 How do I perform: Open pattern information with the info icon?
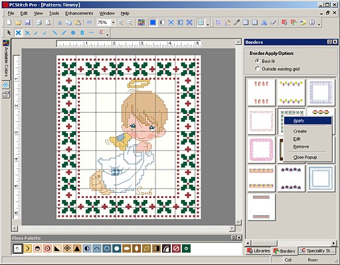click(x=311, y=23)
